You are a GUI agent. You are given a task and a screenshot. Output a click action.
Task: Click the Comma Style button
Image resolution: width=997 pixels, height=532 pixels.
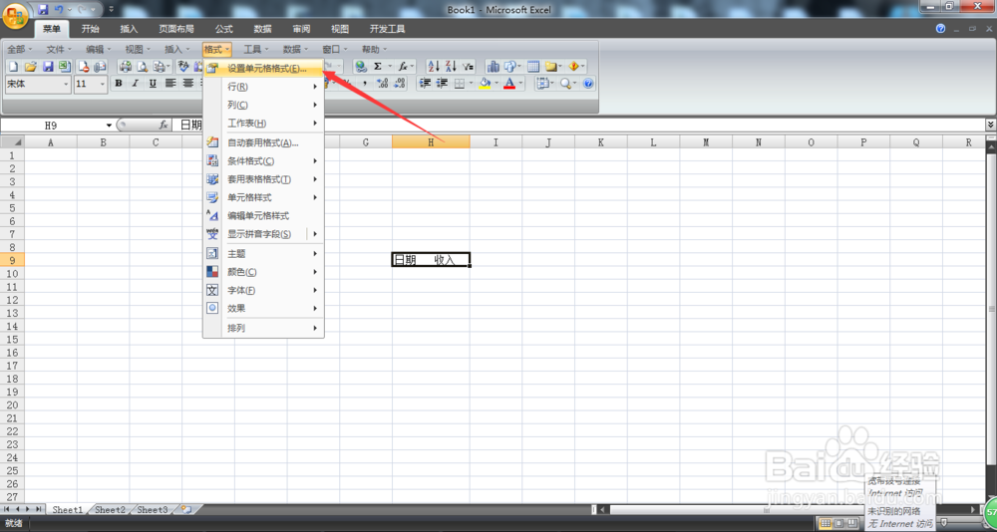point(365,84)
